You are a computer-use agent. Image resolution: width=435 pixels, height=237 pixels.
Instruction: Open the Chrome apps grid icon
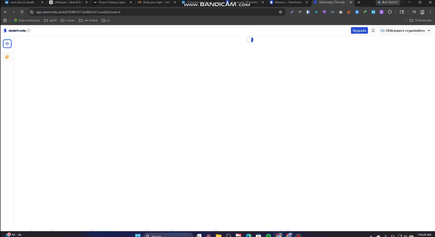[5, 20]
